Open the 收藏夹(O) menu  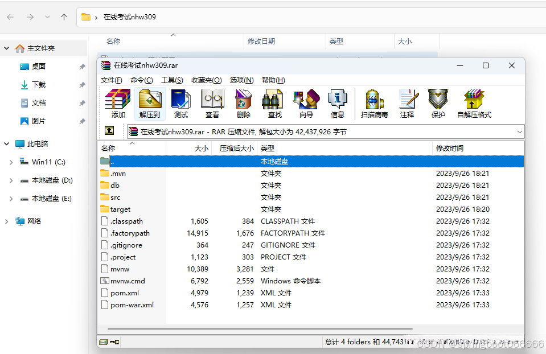[x=206, y=80]
